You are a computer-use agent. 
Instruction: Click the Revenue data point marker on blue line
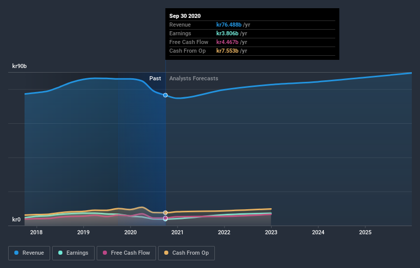click(x=165, y=95)
